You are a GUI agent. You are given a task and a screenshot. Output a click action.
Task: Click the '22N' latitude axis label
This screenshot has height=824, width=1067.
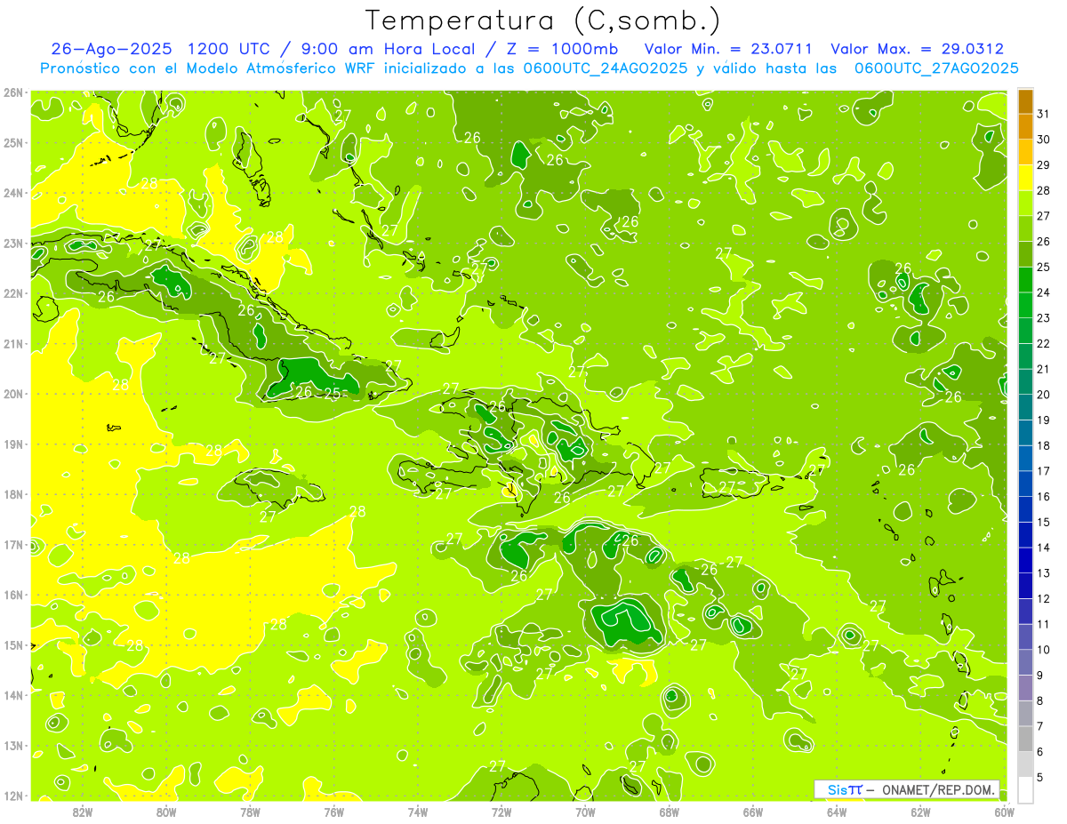[12, 293]
